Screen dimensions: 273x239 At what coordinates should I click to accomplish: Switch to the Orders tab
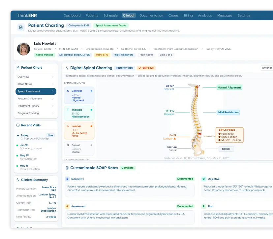(x=173, y=16)
